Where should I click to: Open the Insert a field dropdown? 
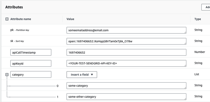pos(82,75)
